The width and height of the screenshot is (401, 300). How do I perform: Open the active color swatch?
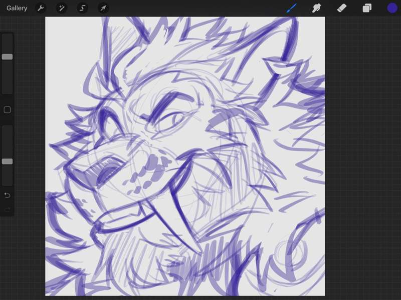[x=392, y=8]
